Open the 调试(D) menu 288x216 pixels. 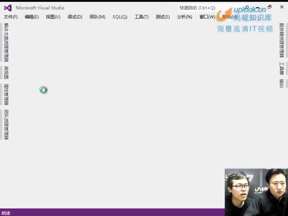point(75,17)
